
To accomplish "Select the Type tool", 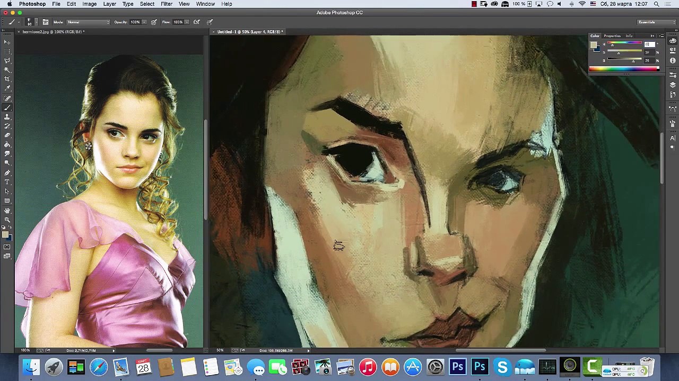I will [7, 182].
